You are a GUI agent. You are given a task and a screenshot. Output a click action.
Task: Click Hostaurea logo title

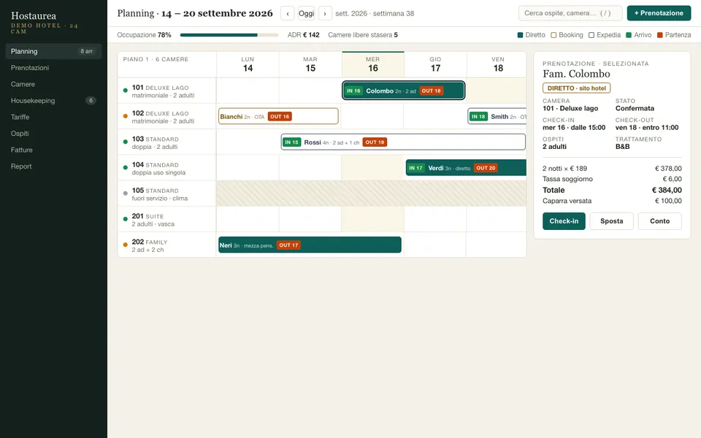(x=34, y=16)
